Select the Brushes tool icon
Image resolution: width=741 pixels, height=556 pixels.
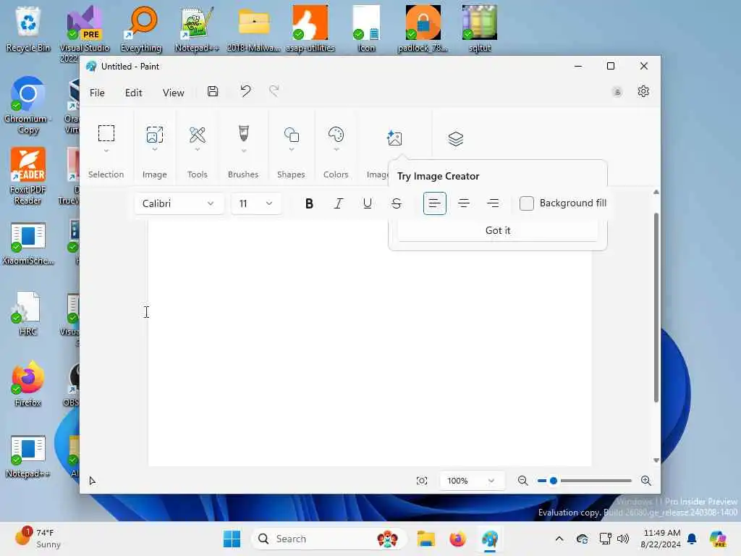243,133
